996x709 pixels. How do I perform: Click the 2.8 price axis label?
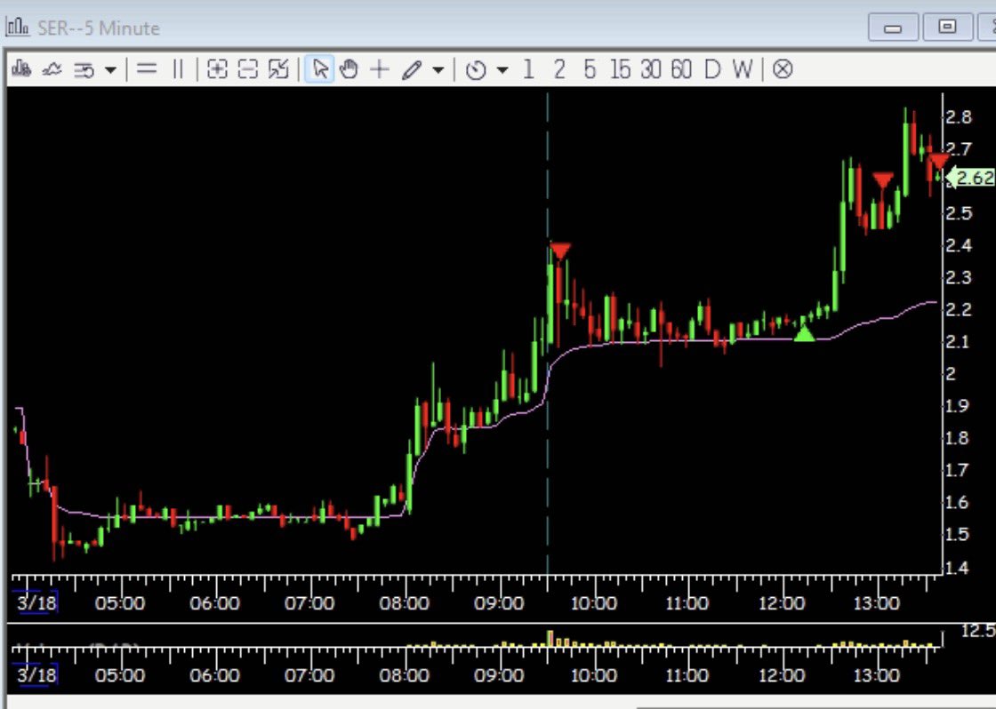click(x=959, y=116)
